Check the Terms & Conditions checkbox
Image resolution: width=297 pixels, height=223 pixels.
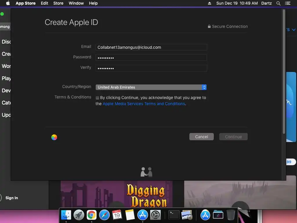(x=97, y=98)
